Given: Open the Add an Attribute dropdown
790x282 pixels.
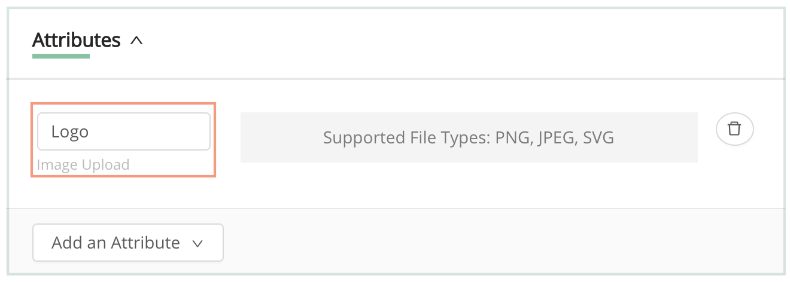Looking at the screenshot, I should pyautogui.click(x=128, y=243).
